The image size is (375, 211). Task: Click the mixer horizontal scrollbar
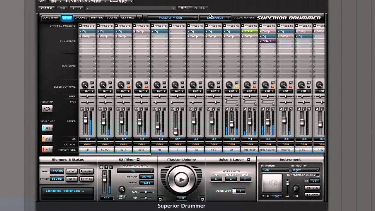115,154
